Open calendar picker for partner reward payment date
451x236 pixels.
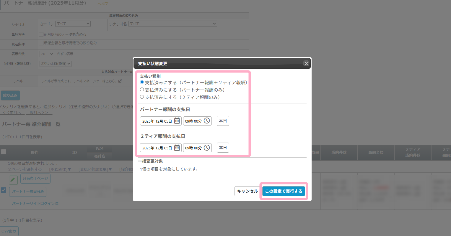point(177,121)
